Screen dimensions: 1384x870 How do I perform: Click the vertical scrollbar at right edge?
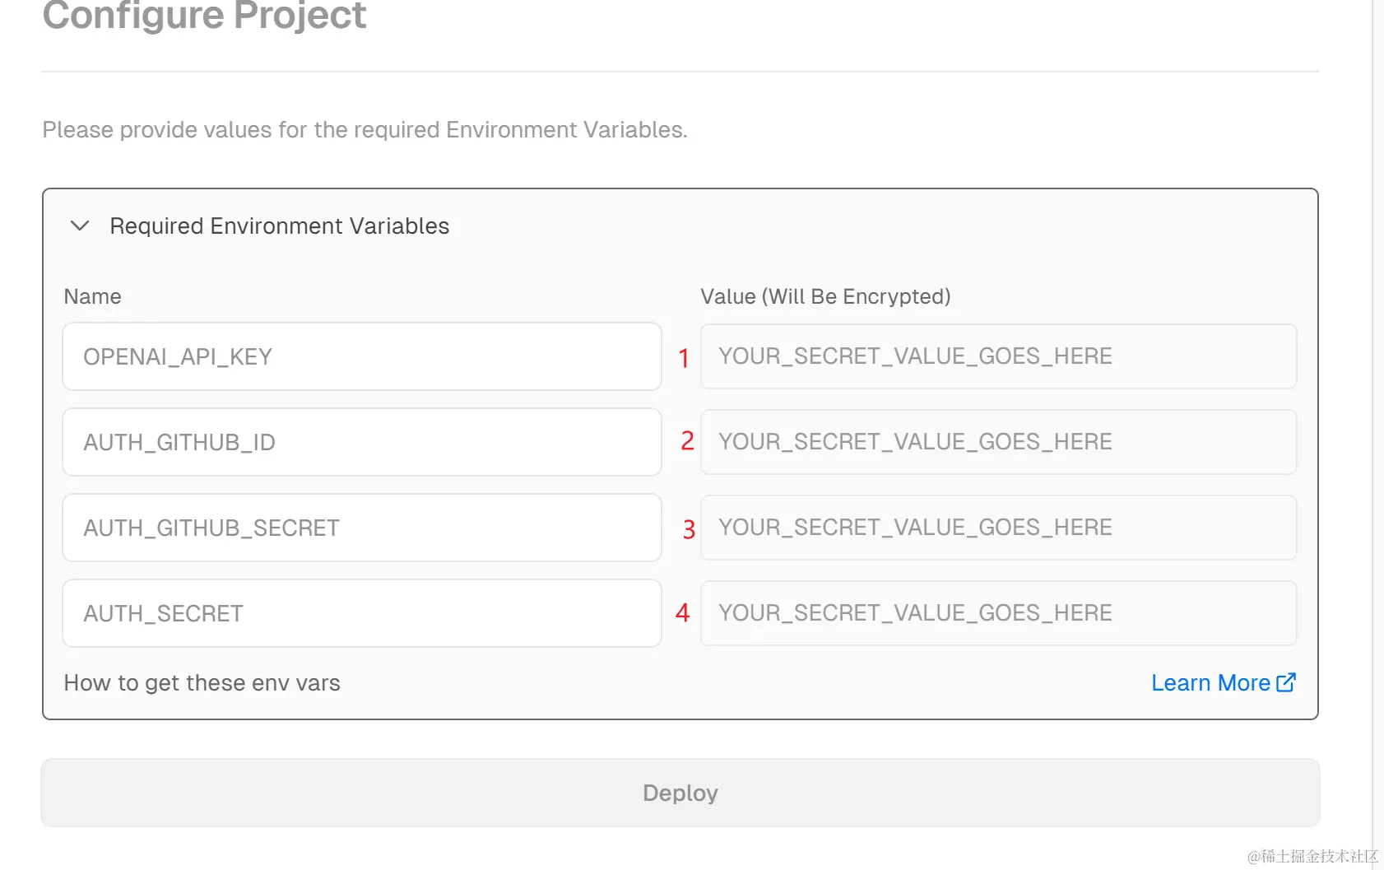pyautogui.click(x=1377, y=435)
